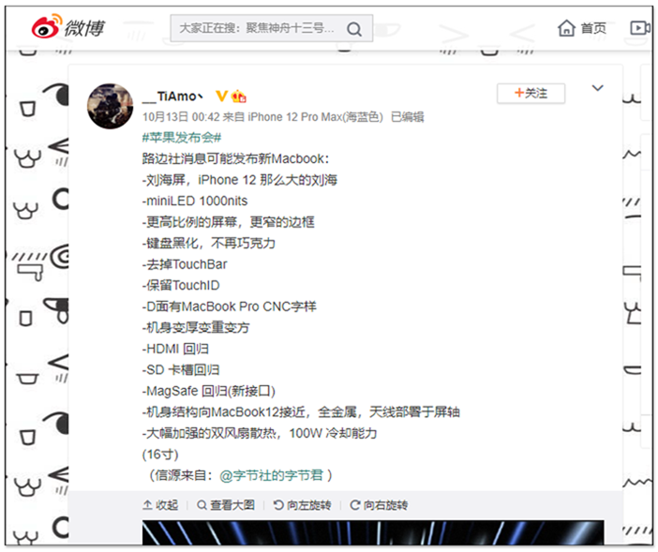Click the line -MagSafe 回归(新接口)
This screenshot has width=658, height=552.
209,391
